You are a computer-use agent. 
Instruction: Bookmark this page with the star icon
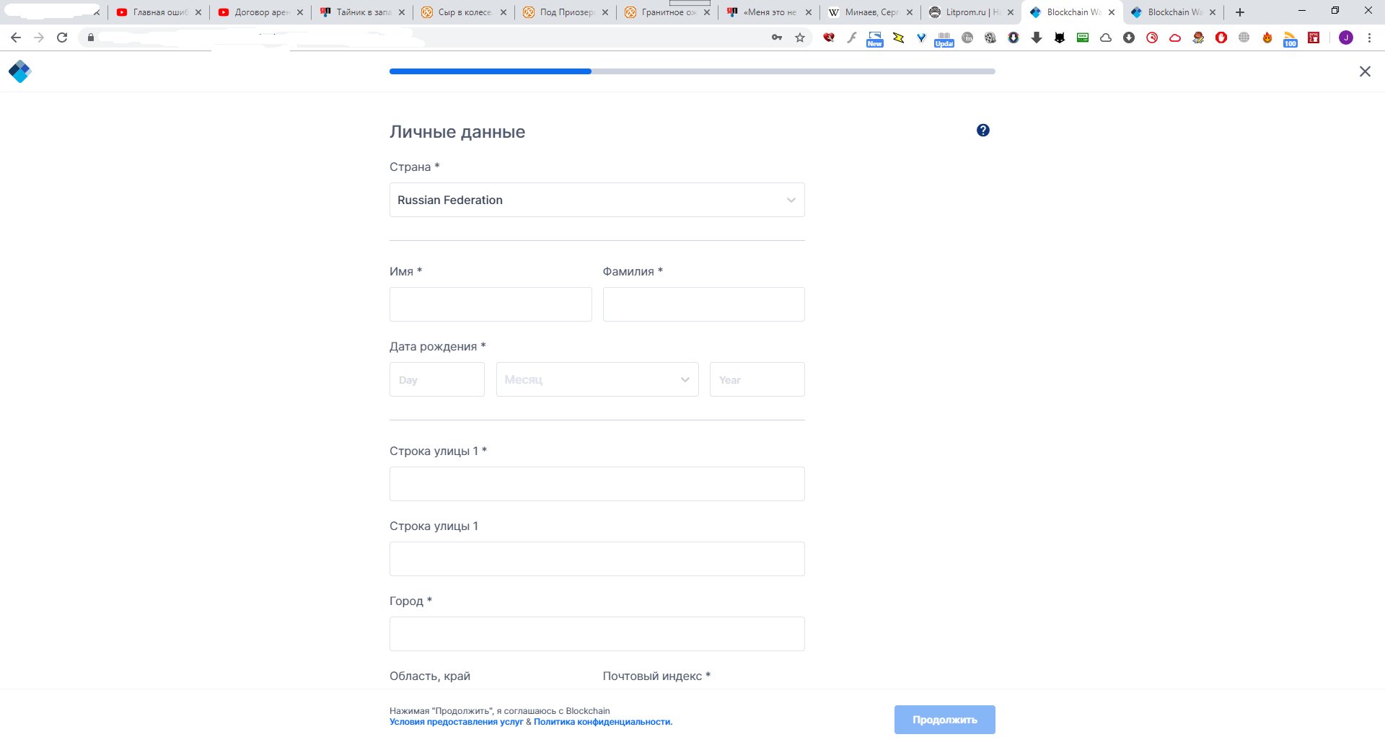(x=800, y=37)
